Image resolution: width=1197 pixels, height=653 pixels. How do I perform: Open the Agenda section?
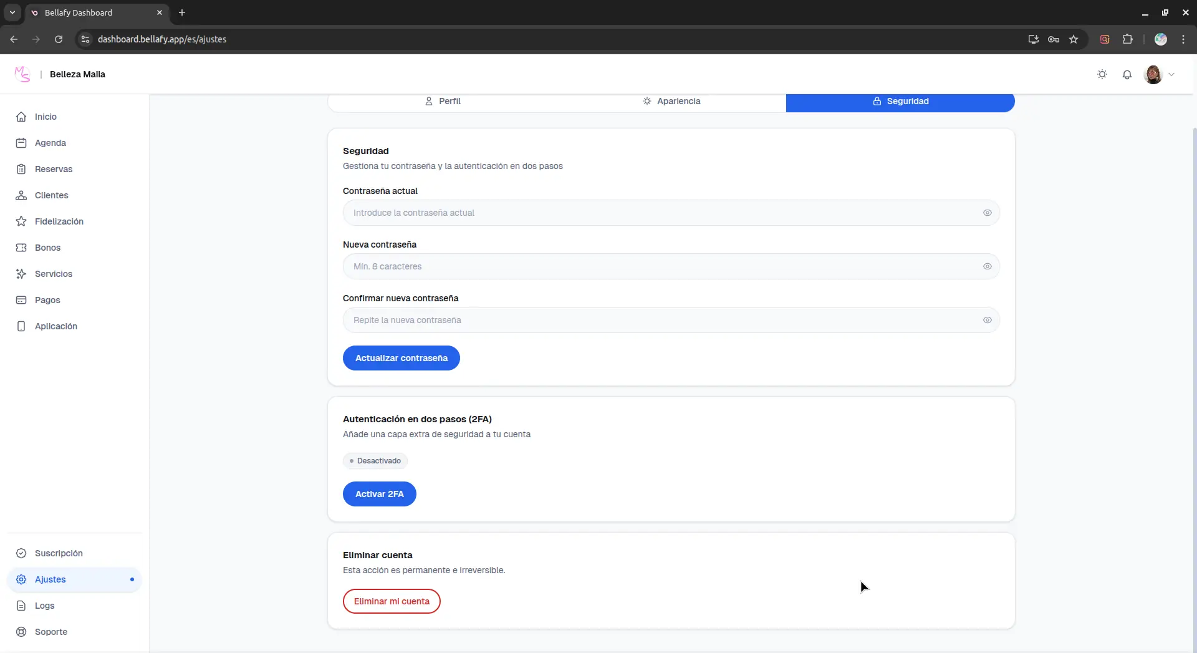click(x=50, y=143)
